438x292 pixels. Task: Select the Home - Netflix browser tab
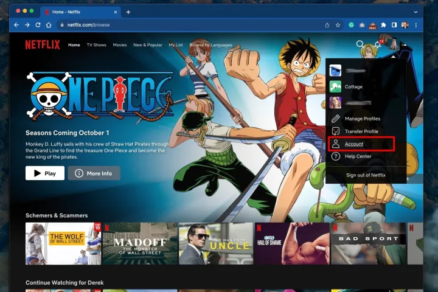[81, 12]
